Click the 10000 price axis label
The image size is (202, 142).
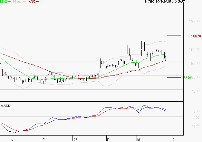(x=193, y=49)
